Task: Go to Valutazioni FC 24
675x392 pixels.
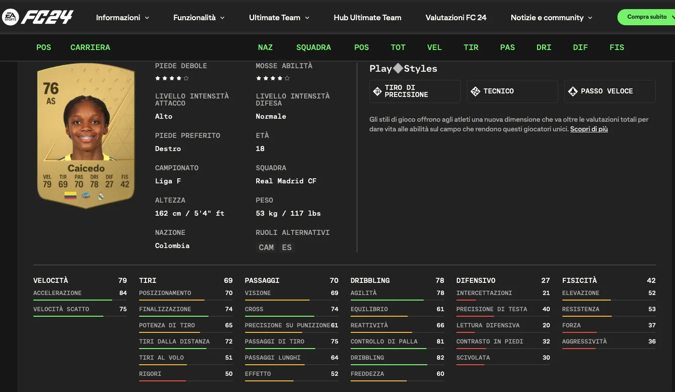Action: coord(456,18)
